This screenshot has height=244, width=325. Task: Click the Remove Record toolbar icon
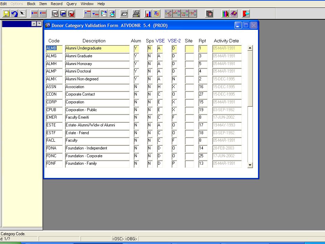tap(43, 14)
